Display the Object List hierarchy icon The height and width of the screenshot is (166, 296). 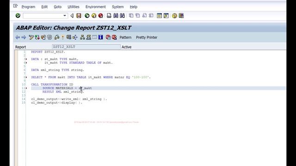pyautogui.click(x=82, y=37)
